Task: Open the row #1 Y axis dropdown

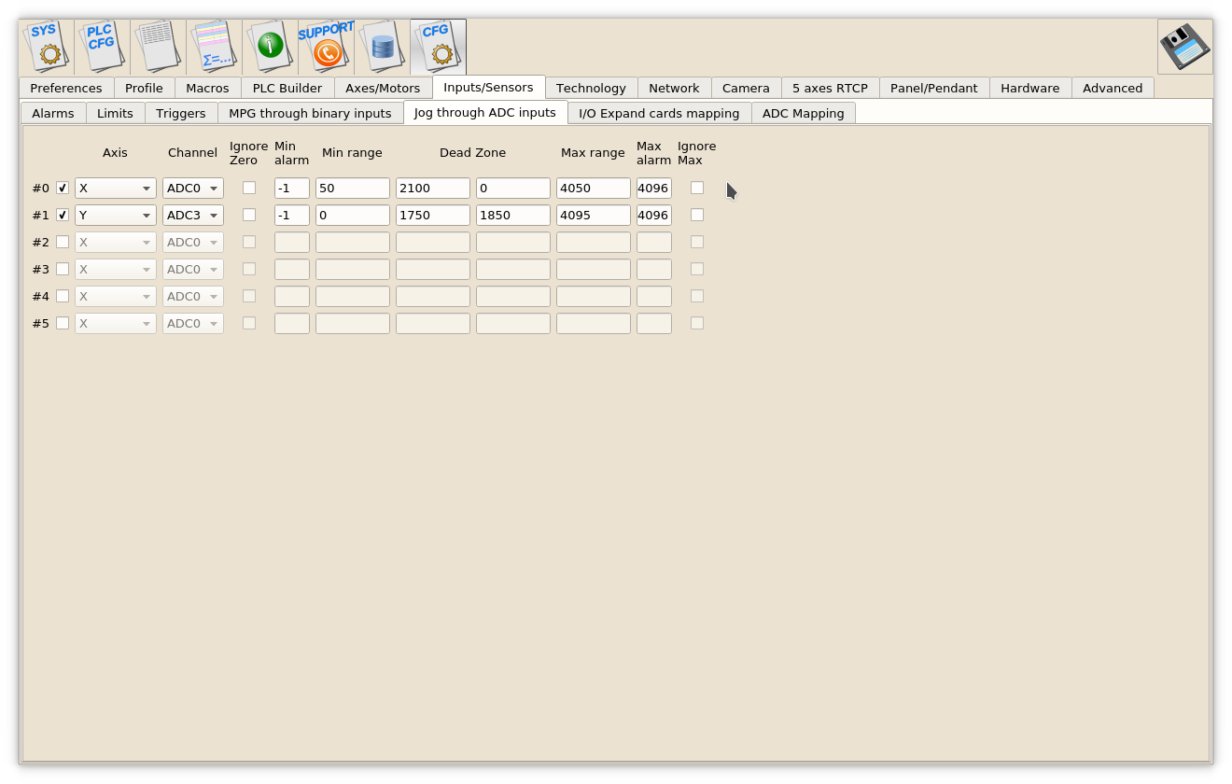Action: [115, 215]
